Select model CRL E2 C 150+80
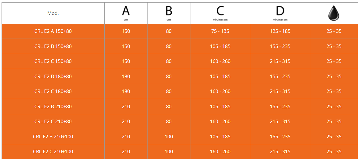The height and width of the screenshot is (161, 359). click(x=53, y=61)
